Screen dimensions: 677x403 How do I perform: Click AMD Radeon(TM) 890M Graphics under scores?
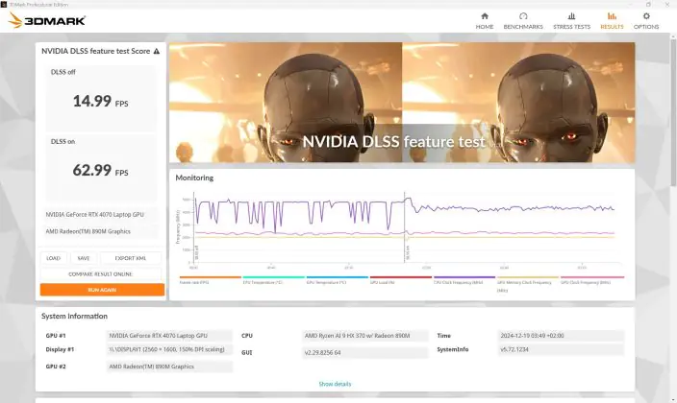[x=102, y=231]
